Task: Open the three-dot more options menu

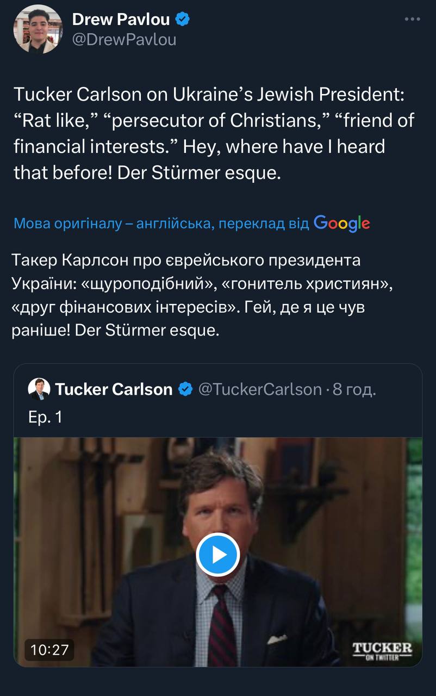Action: pos(413,20)
